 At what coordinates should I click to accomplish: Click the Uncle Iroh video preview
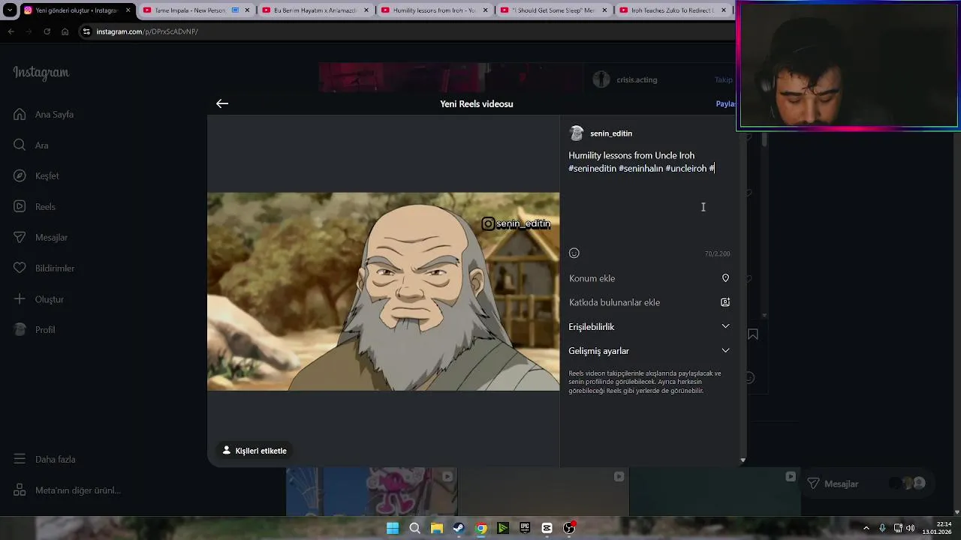click(x=384, y=292)
